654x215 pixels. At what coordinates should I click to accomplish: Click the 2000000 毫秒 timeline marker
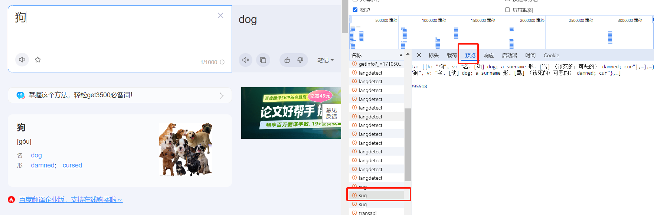532,20
